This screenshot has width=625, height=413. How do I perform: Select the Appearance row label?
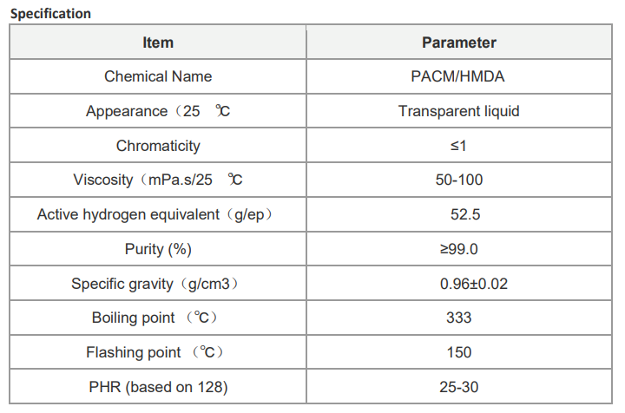pos(157,111)
